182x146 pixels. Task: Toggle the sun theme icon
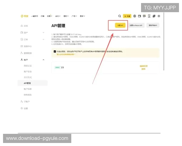coord(159,16)
